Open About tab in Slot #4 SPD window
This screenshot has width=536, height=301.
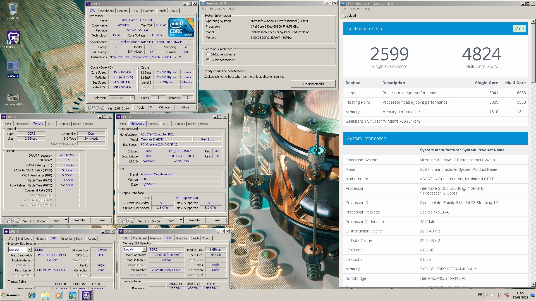(x=206, y=238)
